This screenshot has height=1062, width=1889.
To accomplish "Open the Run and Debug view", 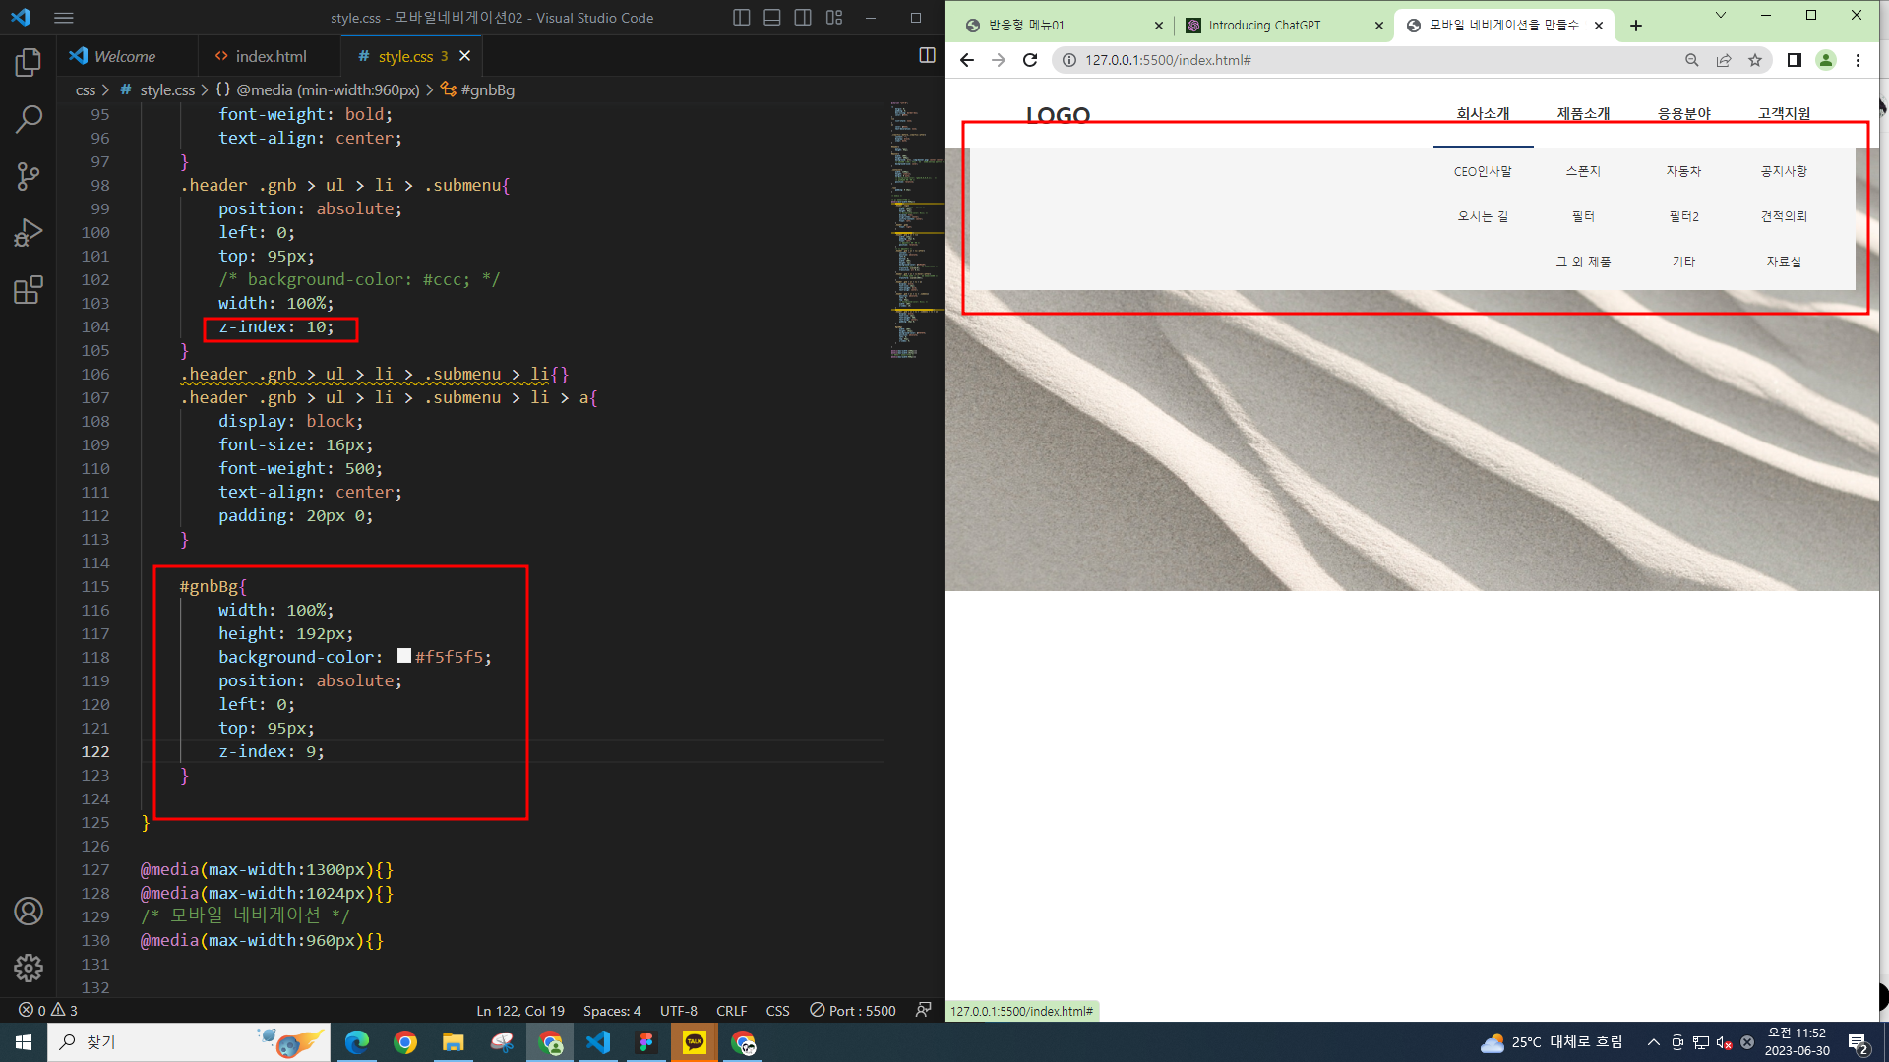I will tap(29, 233).
